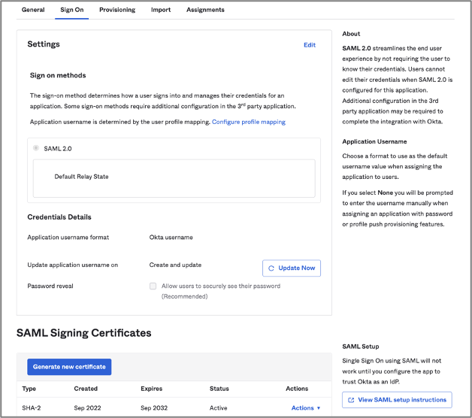Viewport: 472px width, 418px height.
Task: Click Edit in the Settings panel
Action: (309, 45)
